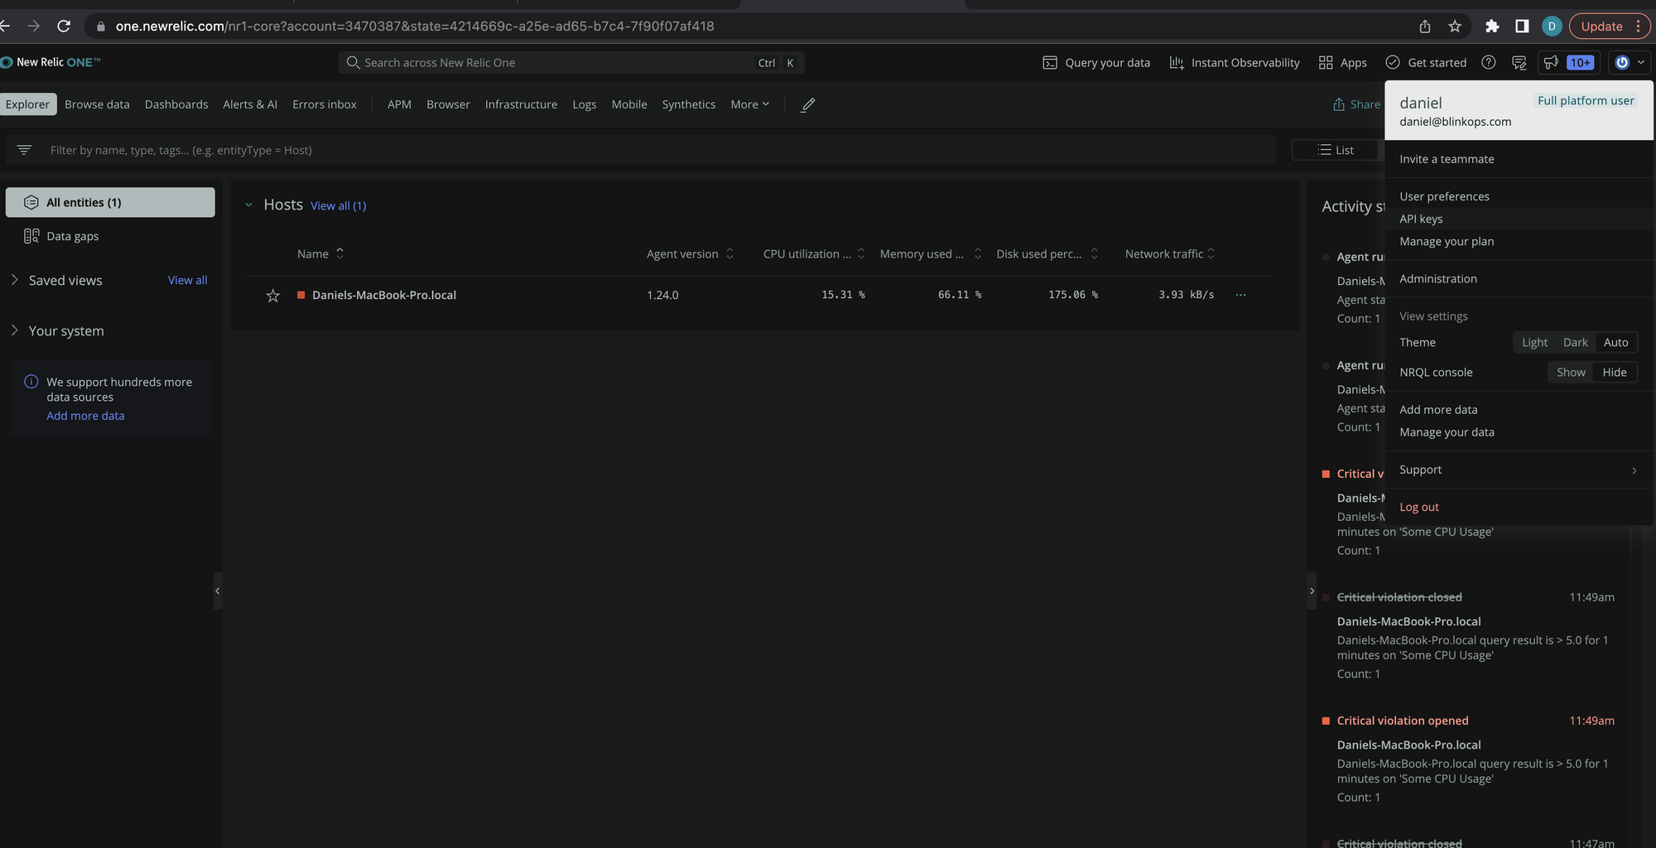
Task: Click the browser back arrow
Action: coord(5,26)
